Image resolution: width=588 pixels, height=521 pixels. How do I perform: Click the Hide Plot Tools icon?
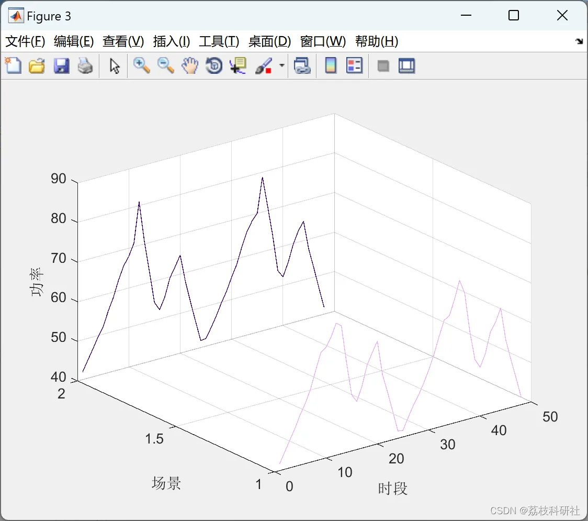click(383, 66)
